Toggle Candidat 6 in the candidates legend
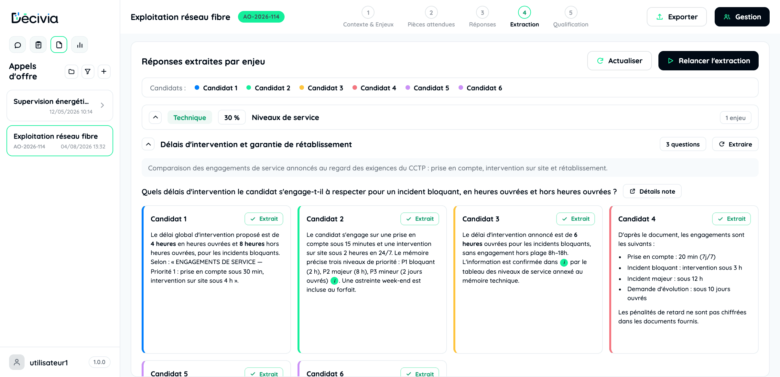Image resolution: width=780 pixels, height=377 pixels. coord(480,88)
